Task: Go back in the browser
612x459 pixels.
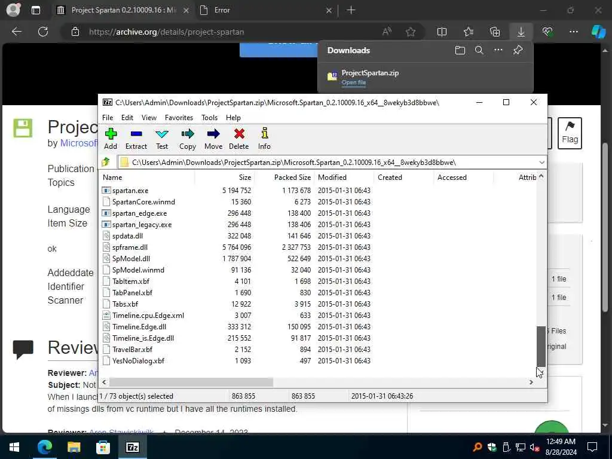Action: click(x=16, y=32)
